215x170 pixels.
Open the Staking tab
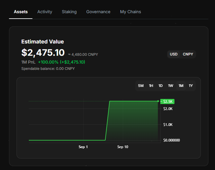[69, 12]
